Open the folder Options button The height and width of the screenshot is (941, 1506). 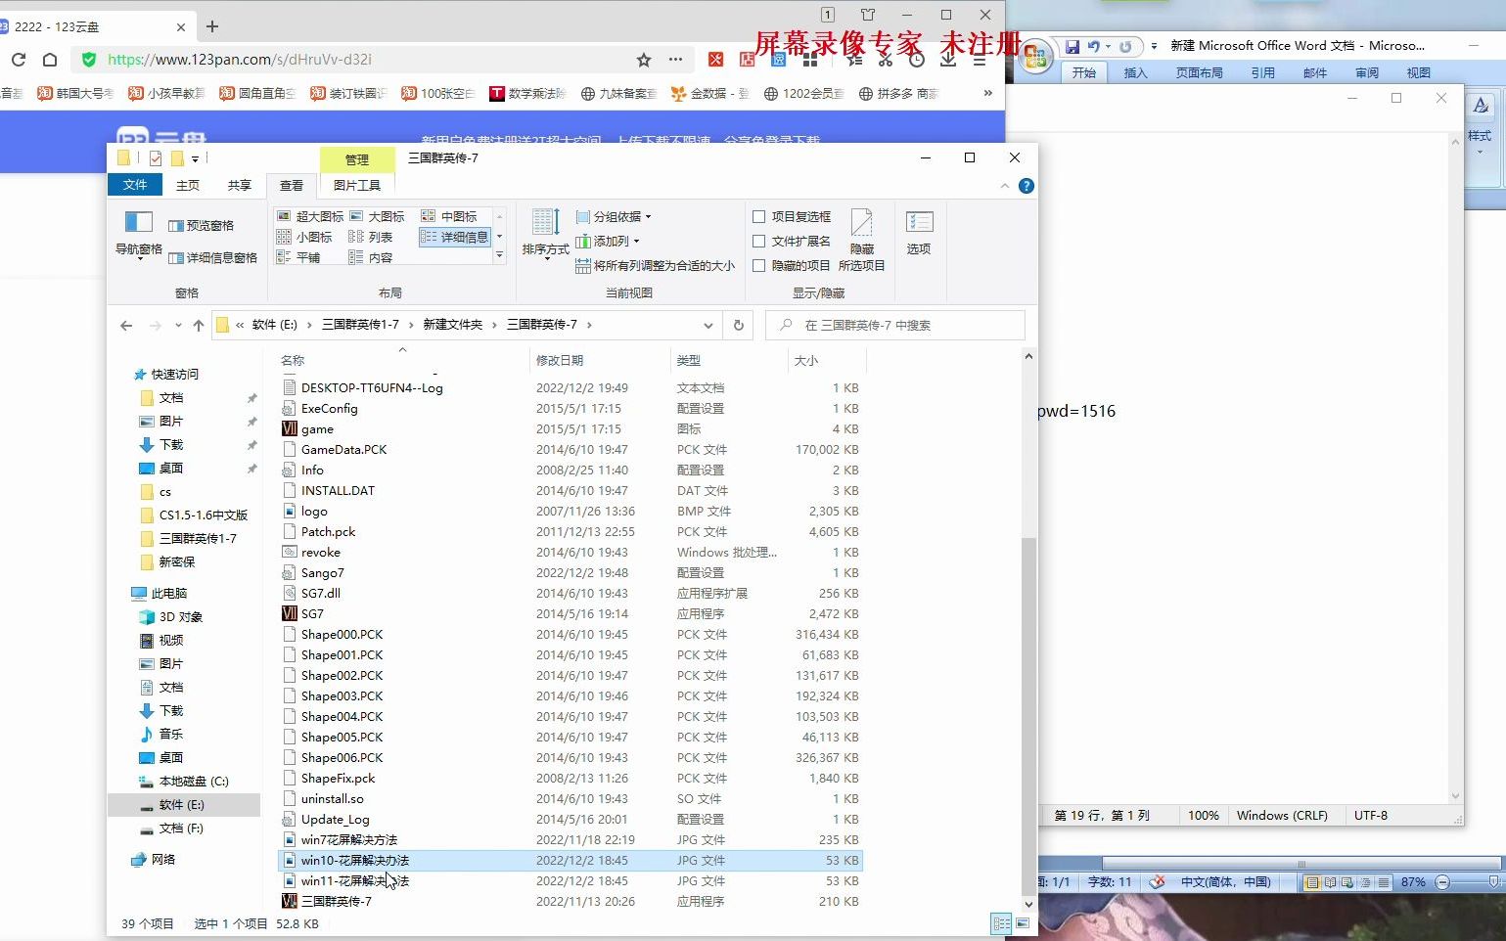pos(919,233)
